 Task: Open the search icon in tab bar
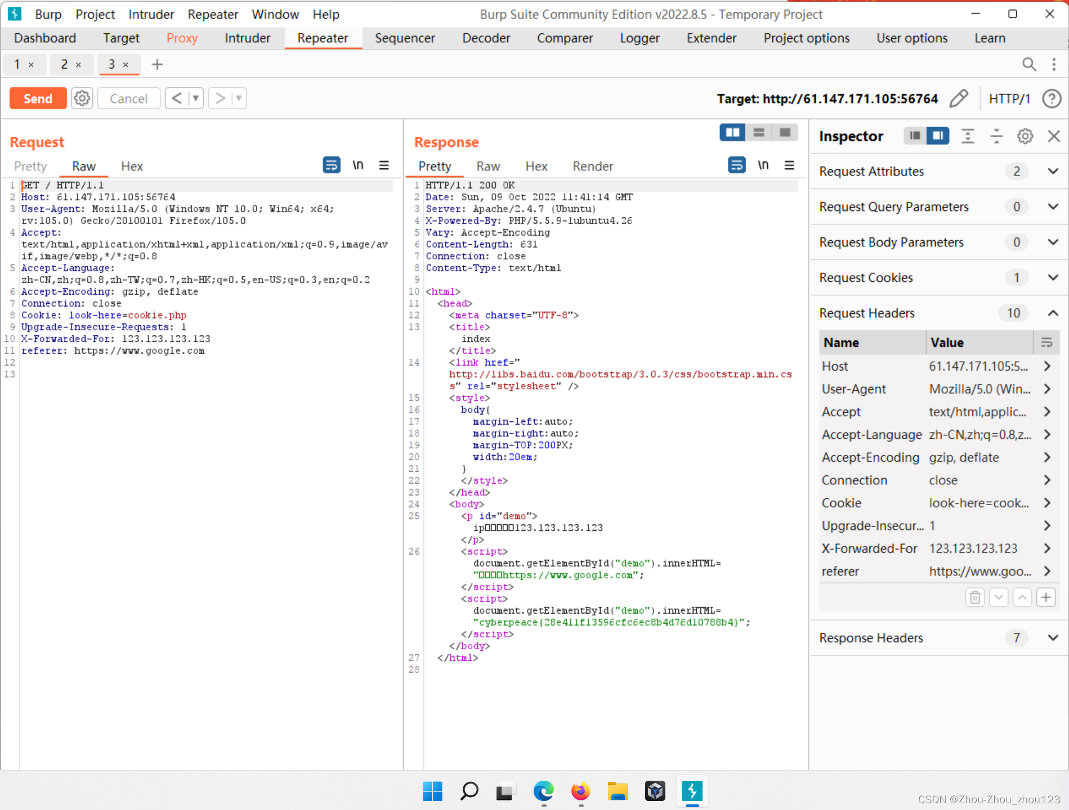pos(1029,64)
